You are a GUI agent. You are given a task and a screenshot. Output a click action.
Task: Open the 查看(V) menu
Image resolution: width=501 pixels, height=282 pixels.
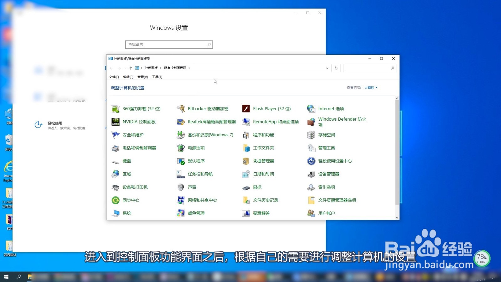coord(142,77)
